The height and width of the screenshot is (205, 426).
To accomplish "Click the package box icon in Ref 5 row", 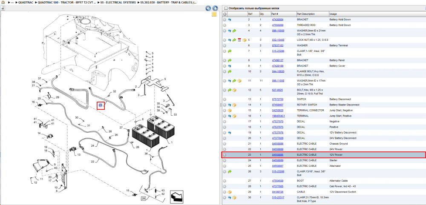I will (x=244, y=40).
